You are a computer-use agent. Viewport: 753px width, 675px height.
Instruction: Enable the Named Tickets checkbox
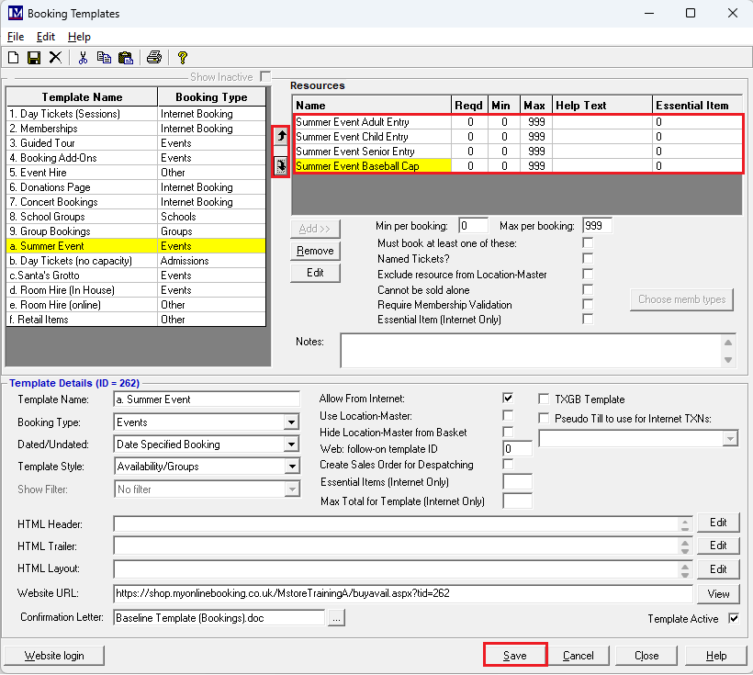tap(588, 259)
